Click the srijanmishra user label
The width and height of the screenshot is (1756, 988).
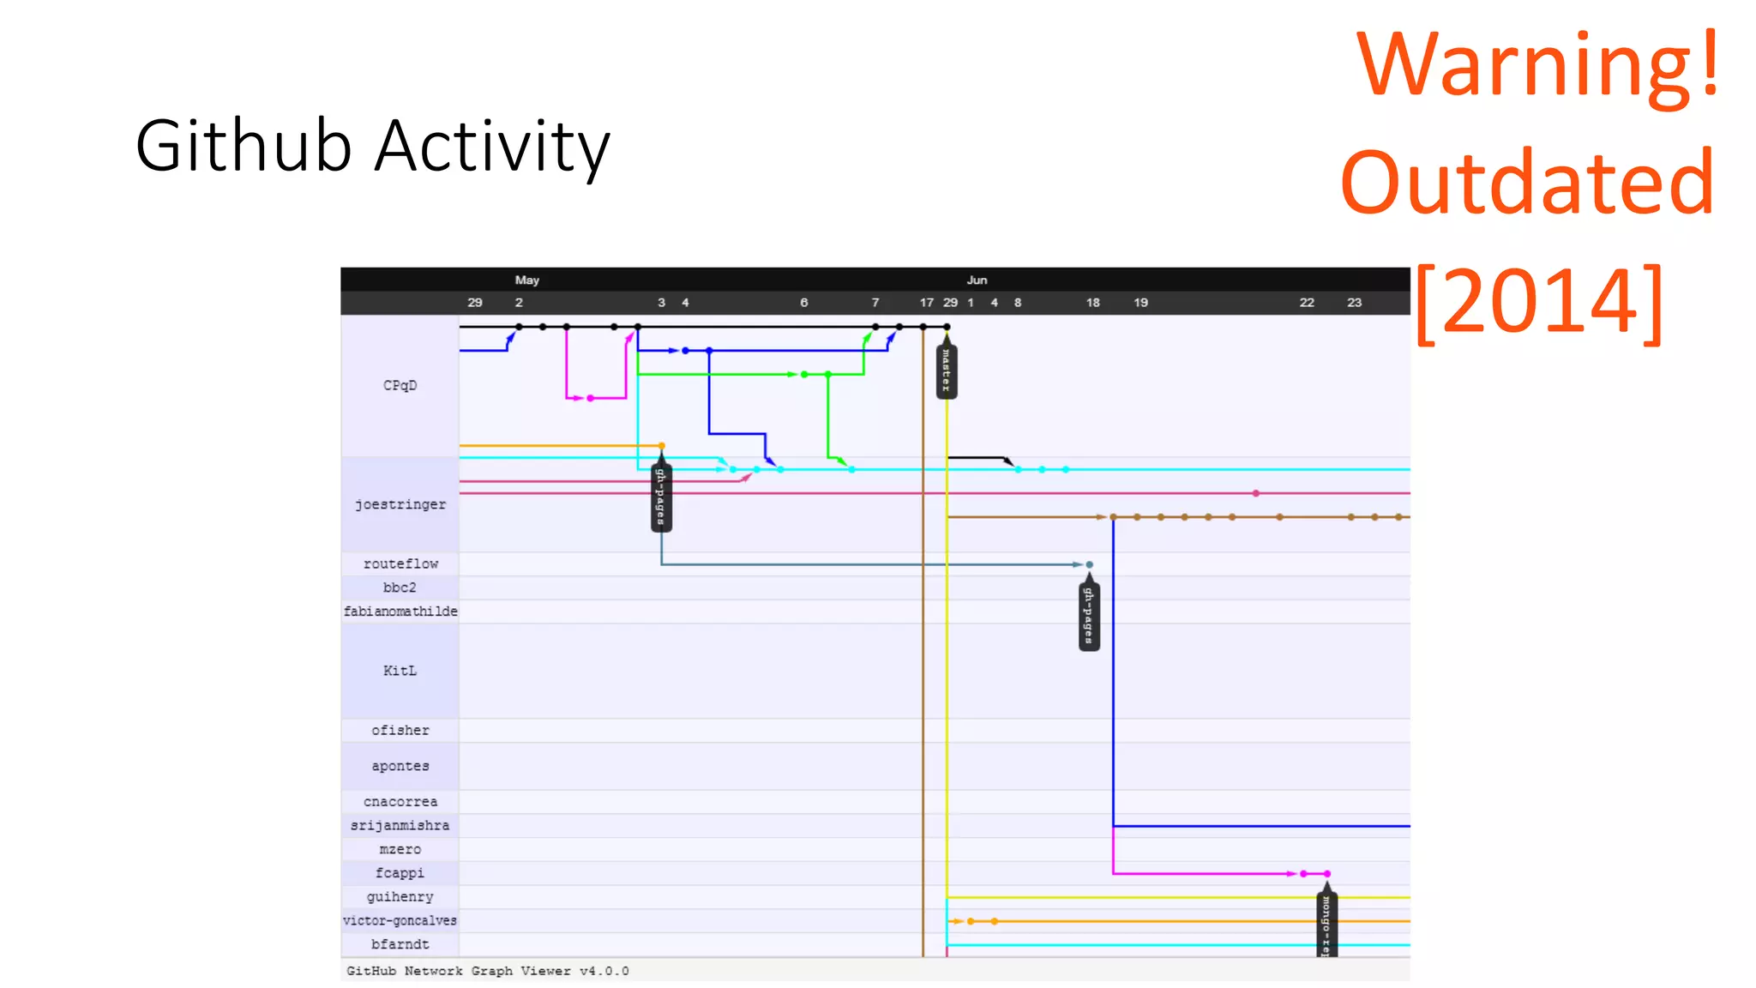tap(400, 825)
